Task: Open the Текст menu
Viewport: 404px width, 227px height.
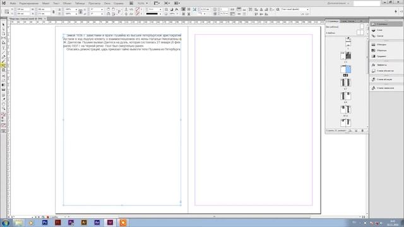Action: tap(56, 3)
